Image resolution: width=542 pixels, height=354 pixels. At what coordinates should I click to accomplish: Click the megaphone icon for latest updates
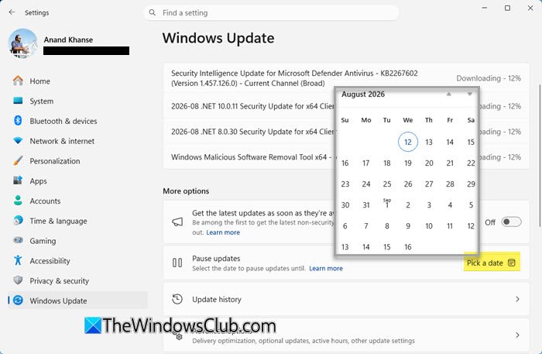pos(177,222)
